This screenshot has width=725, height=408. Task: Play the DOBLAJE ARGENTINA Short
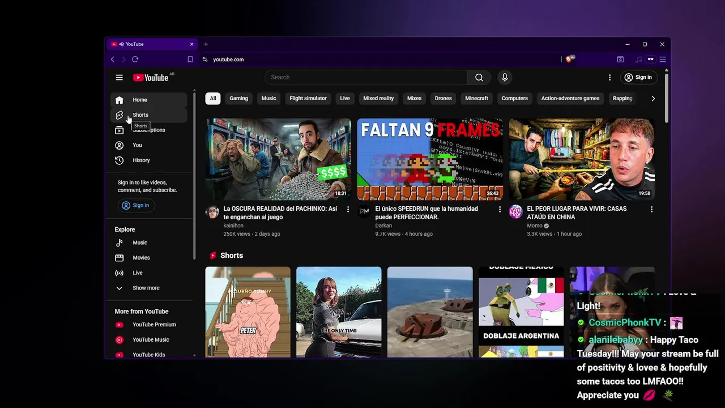pyautogui.click(x=521, y=312)
